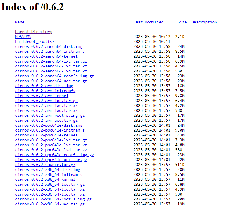Download cirros-0.6.2-x86_64-lxc.tar.gz

[x=50, y=184]
